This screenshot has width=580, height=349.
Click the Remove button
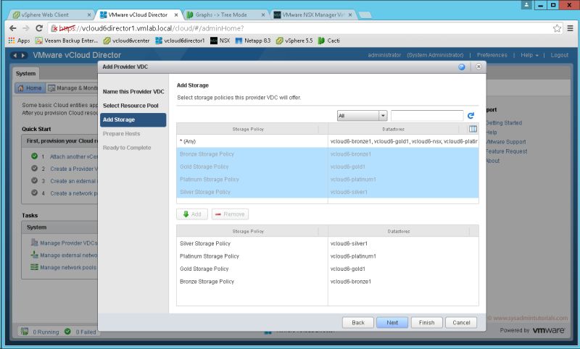pyautogui.click(x=230, y=214)
